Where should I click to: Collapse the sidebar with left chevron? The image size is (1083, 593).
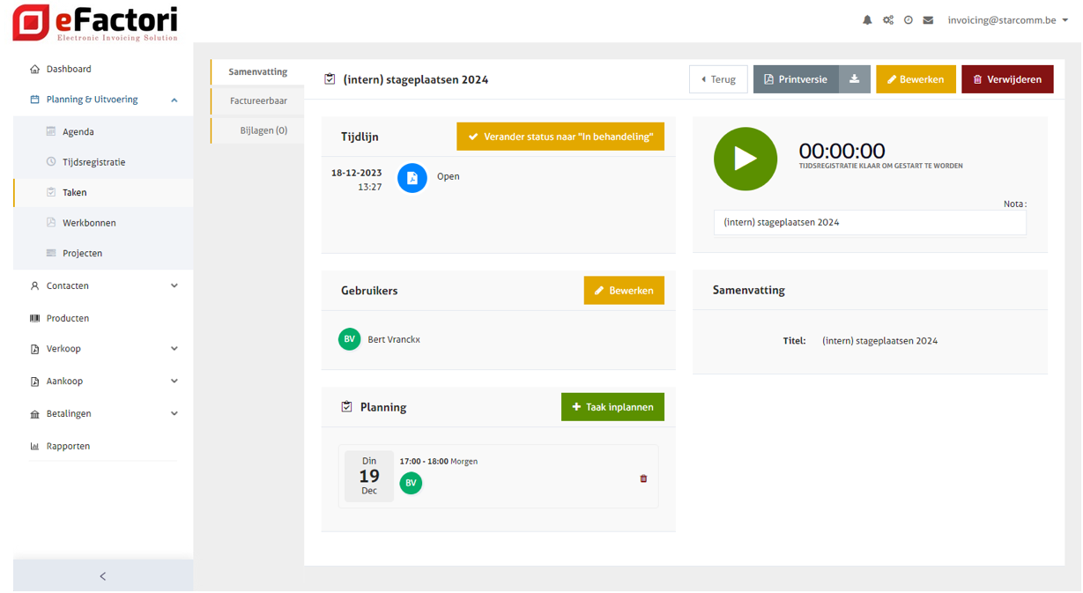103,576
